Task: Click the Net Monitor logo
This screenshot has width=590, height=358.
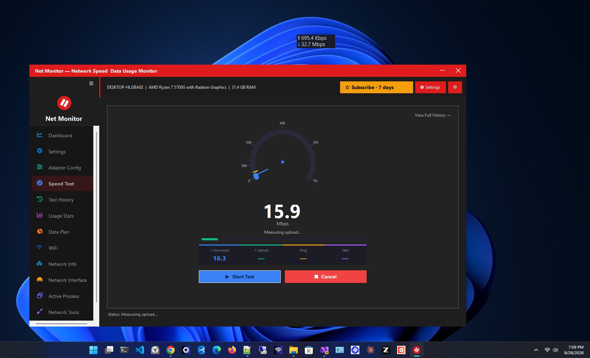Action: click(x=64, y=103)
